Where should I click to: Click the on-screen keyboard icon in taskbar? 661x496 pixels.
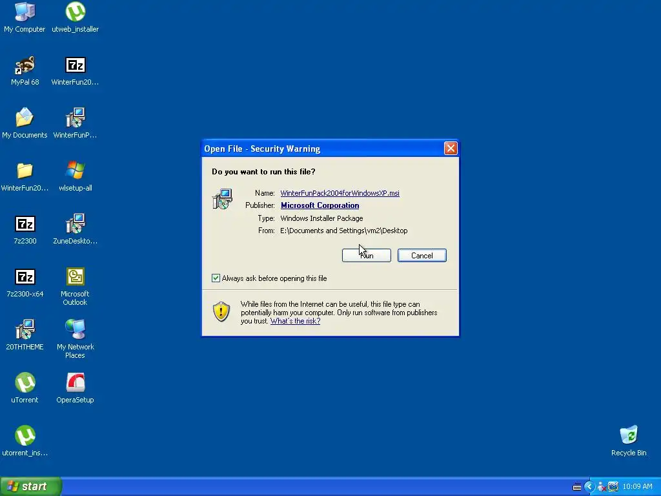coord(577,487)
